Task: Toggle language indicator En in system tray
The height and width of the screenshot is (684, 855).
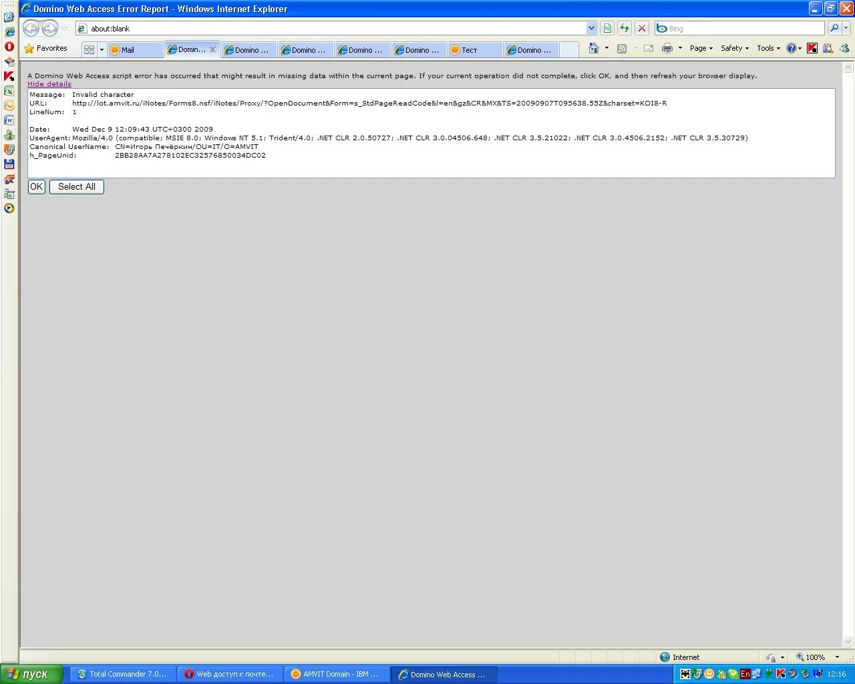Action: tap(745, 674)
